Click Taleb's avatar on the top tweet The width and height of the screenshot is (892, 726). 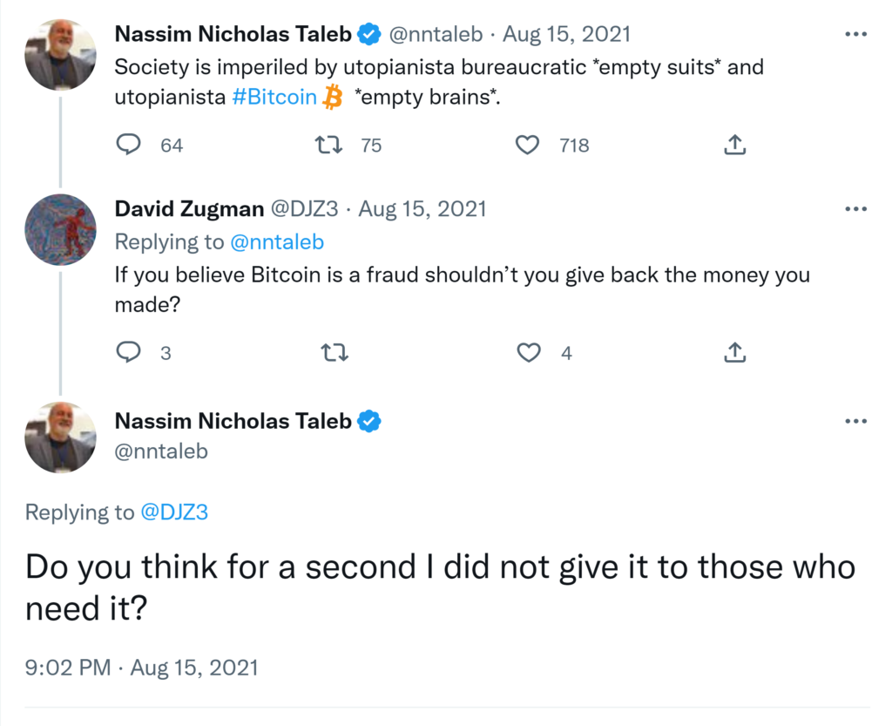click(61, 54)
